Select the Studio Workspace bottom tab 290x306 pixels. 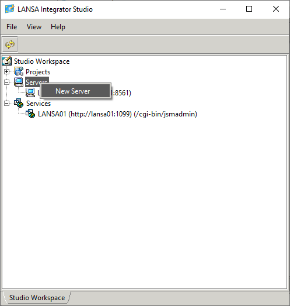pyautogui.click(x=37, y=298)
